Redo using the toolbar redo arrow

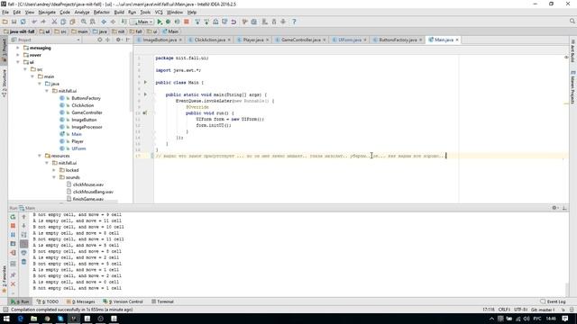click(43, 22)
